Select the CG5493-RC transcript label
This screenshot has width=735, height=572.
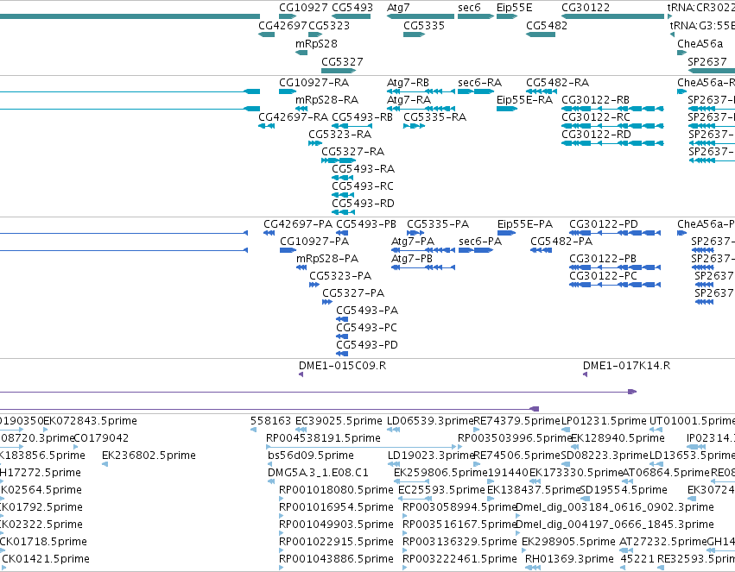click(363, 186)
